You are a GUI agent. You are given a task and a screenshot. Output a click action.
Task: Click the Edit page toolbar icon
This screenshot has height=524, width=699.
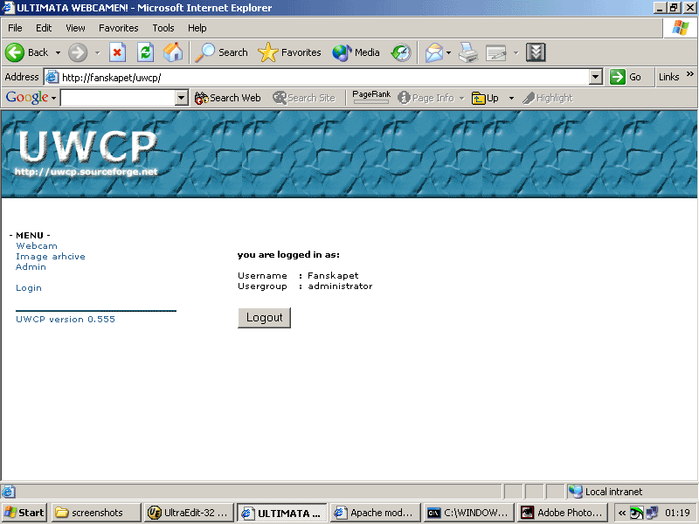(x=495, y=52)
